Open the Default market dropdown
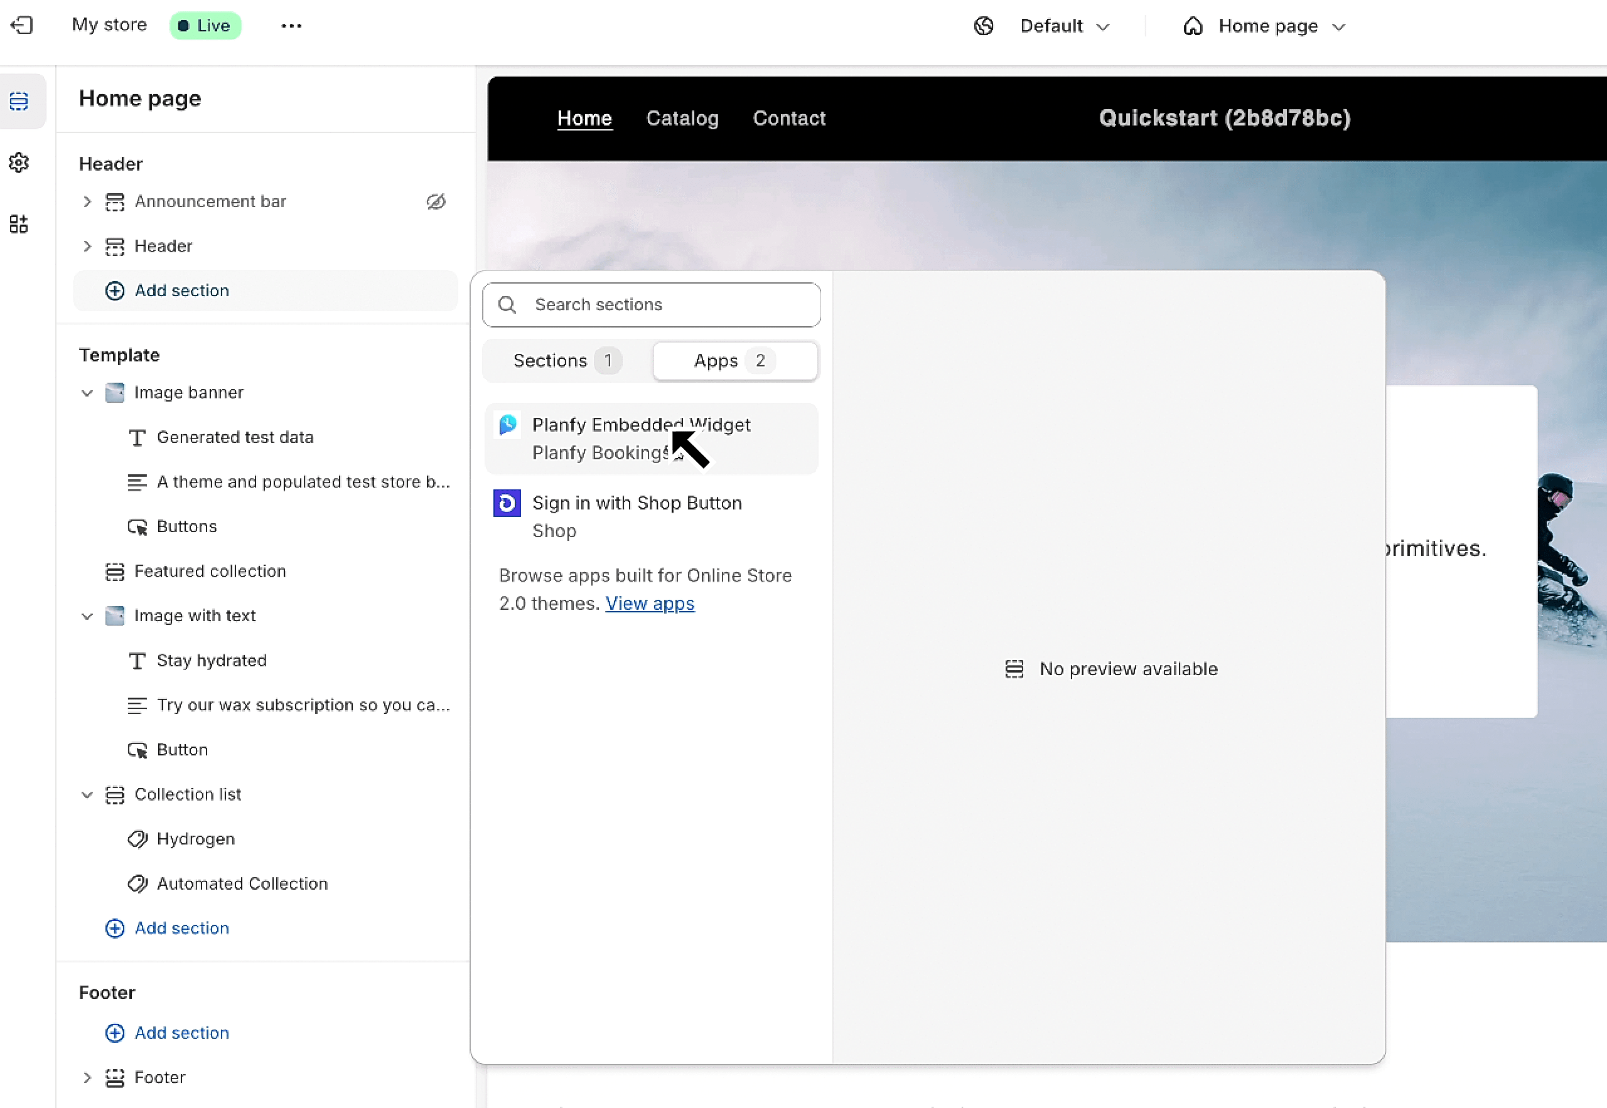 [1065, 26]
